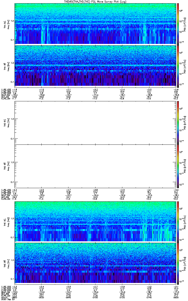
Task: Click the 0620 time tick label
Action: [41, 298]
